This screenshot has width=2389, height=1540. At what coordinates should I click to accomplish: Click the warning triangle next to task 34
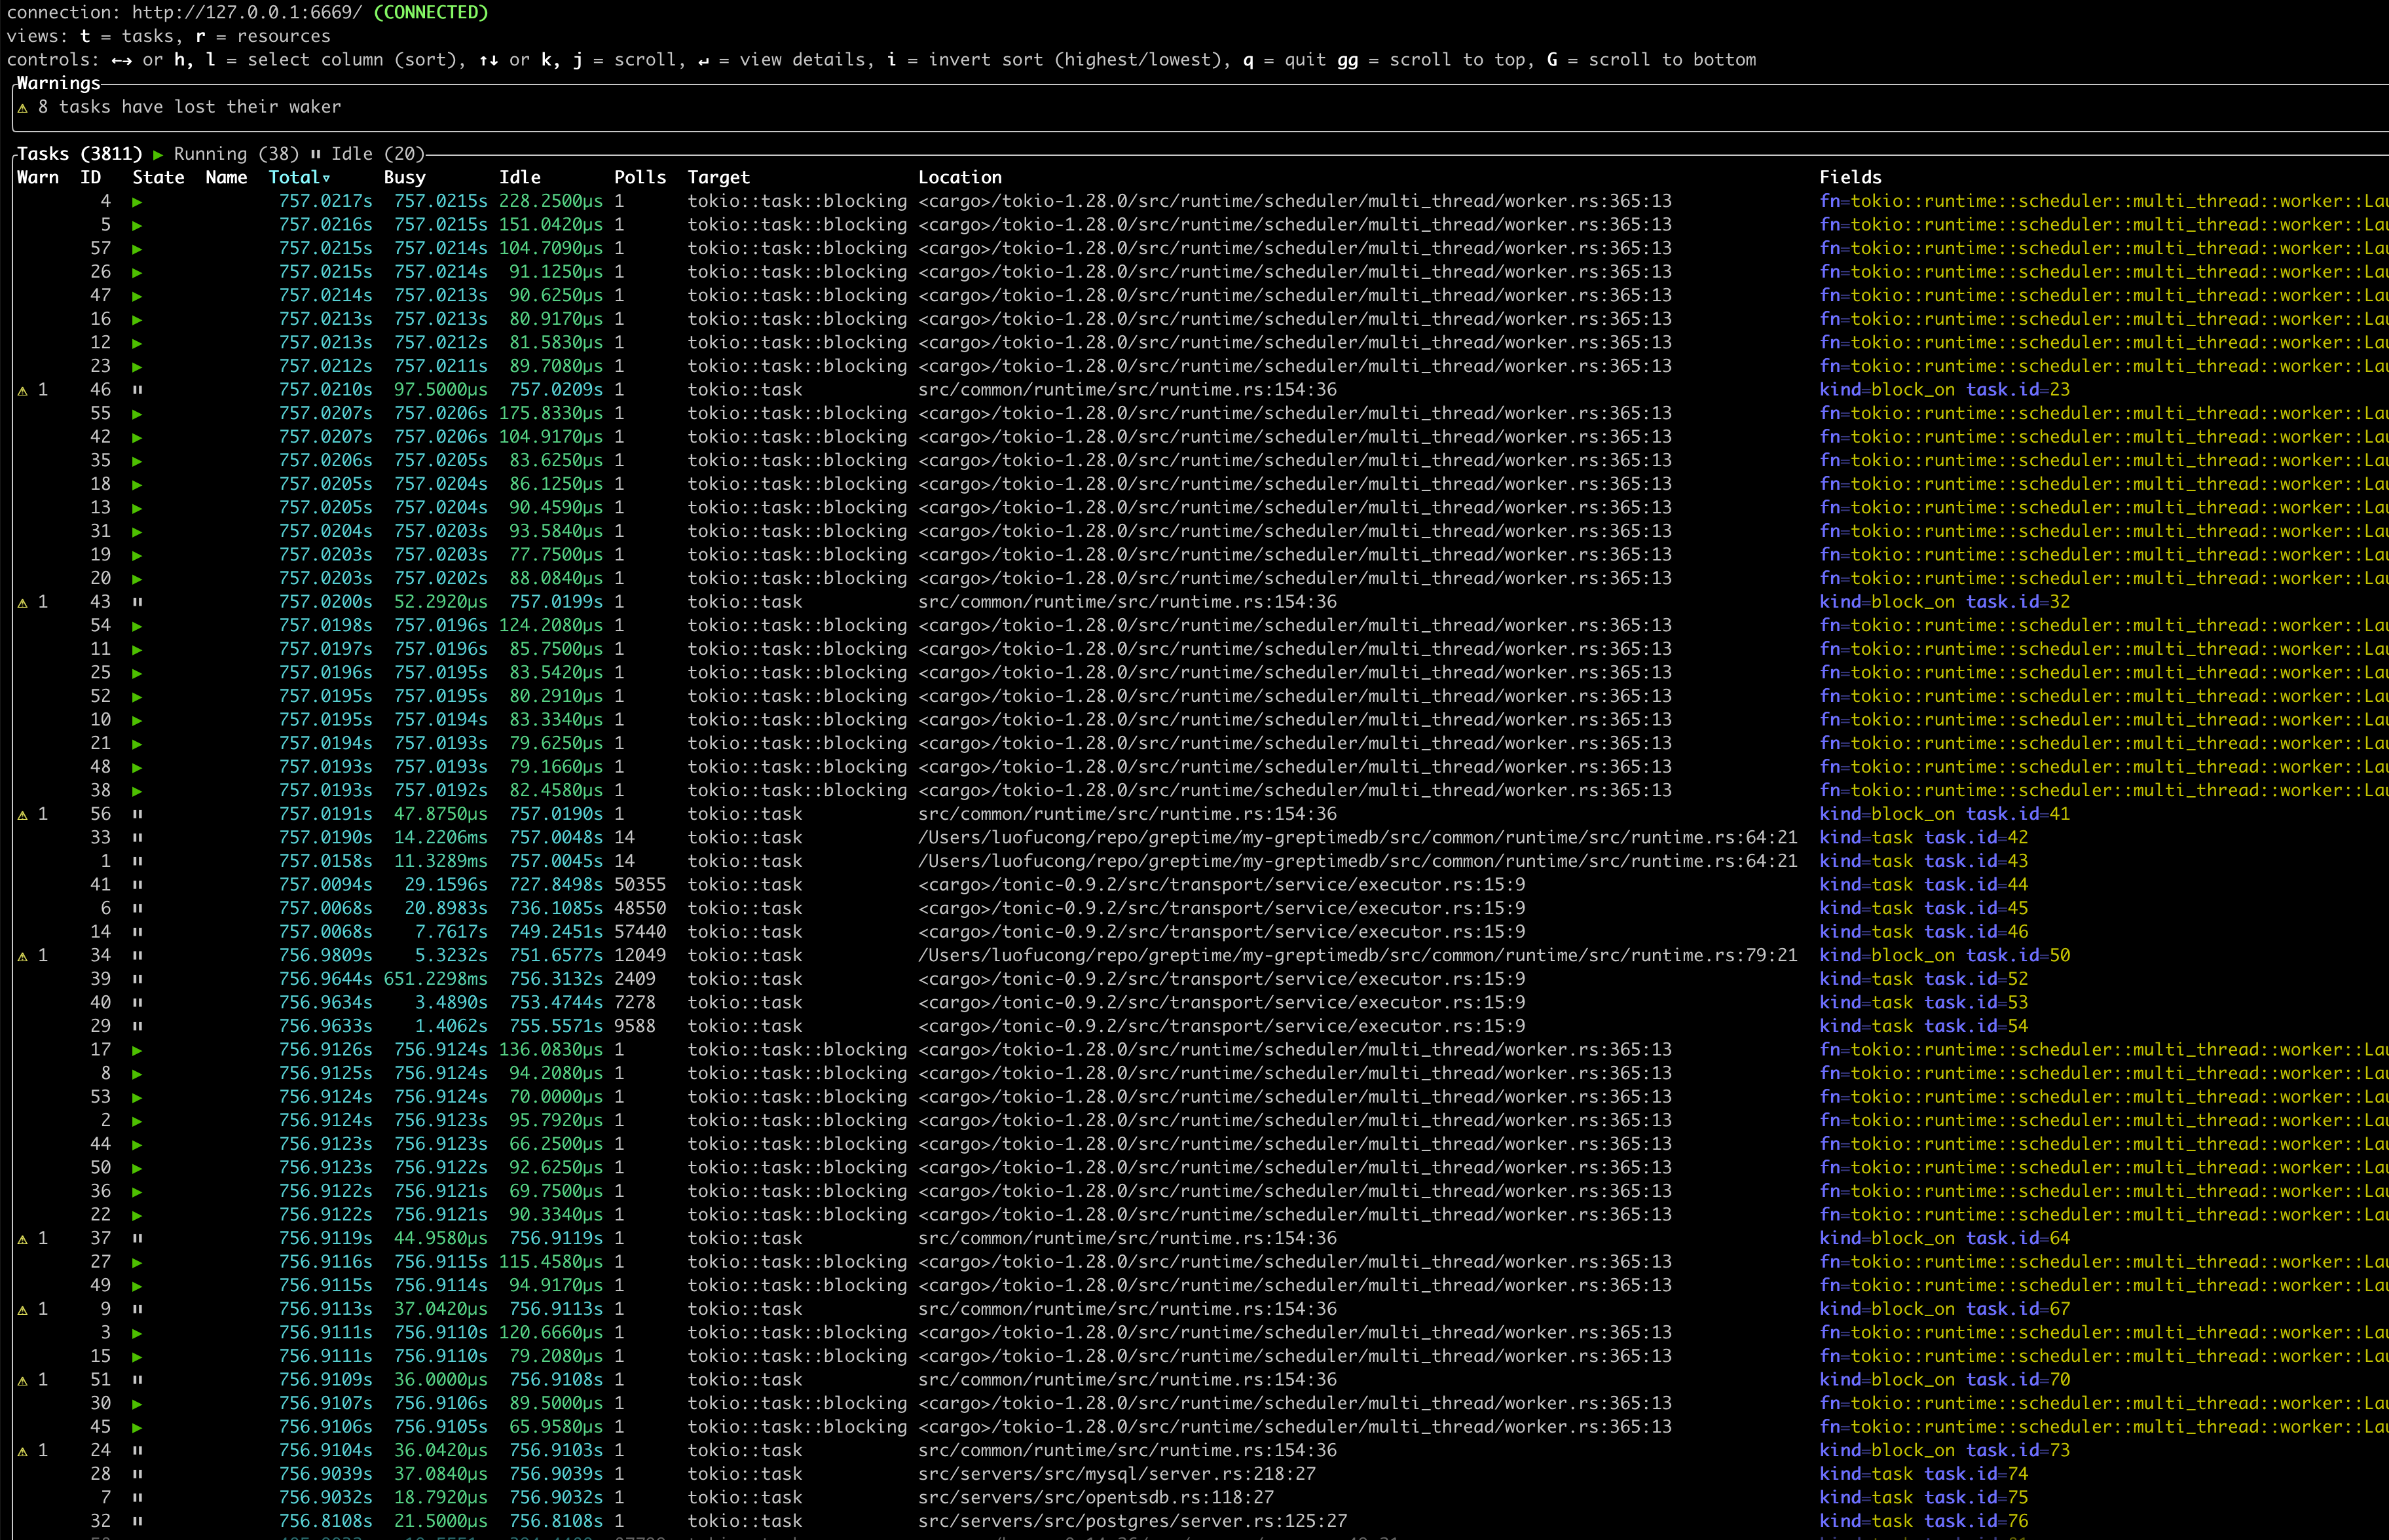(24, 955)
